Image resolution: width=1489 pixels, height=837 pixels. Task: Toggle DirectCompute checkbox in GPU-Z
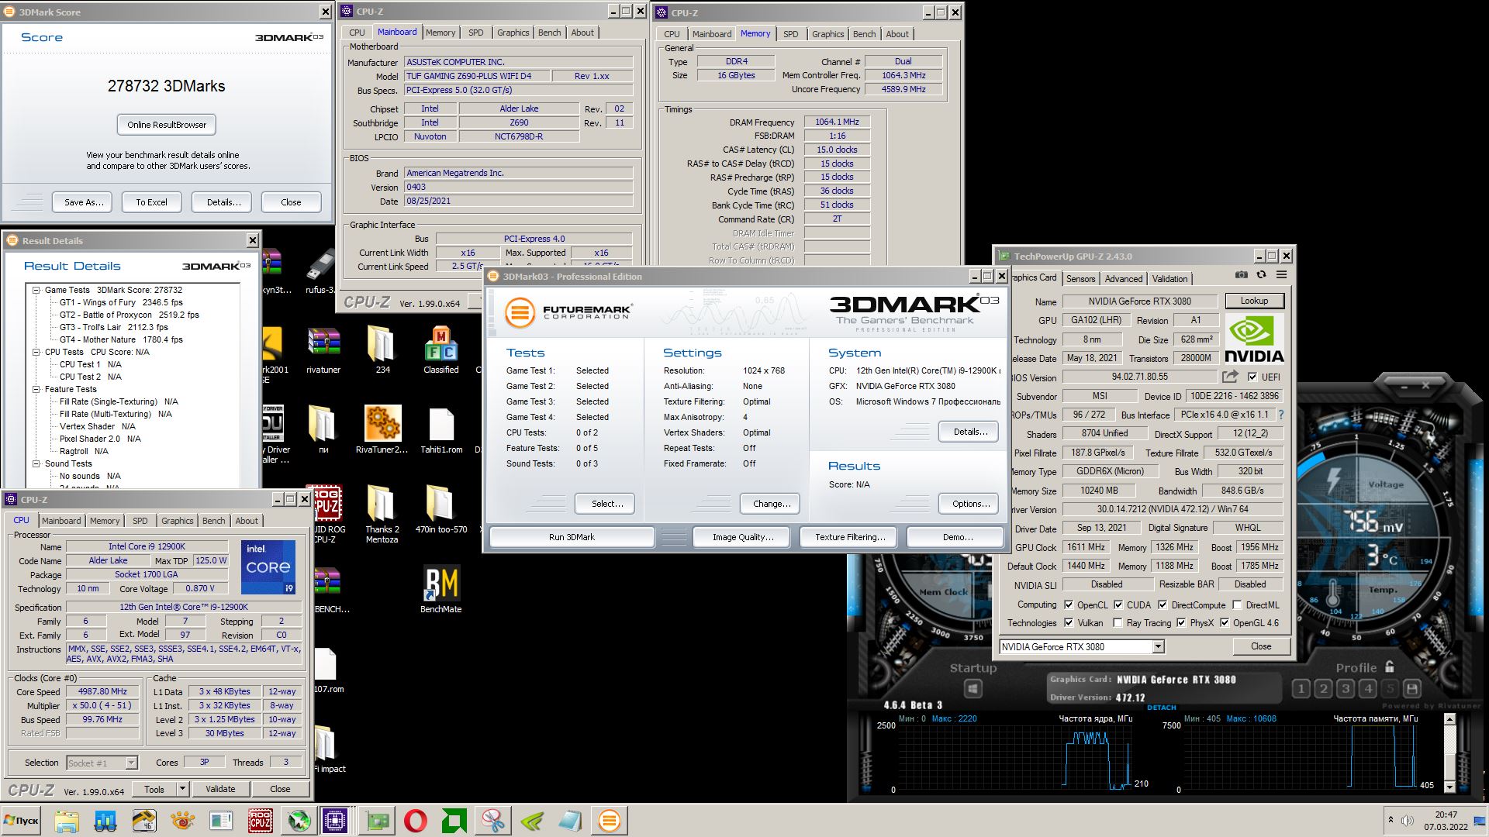click(1163, 604)
